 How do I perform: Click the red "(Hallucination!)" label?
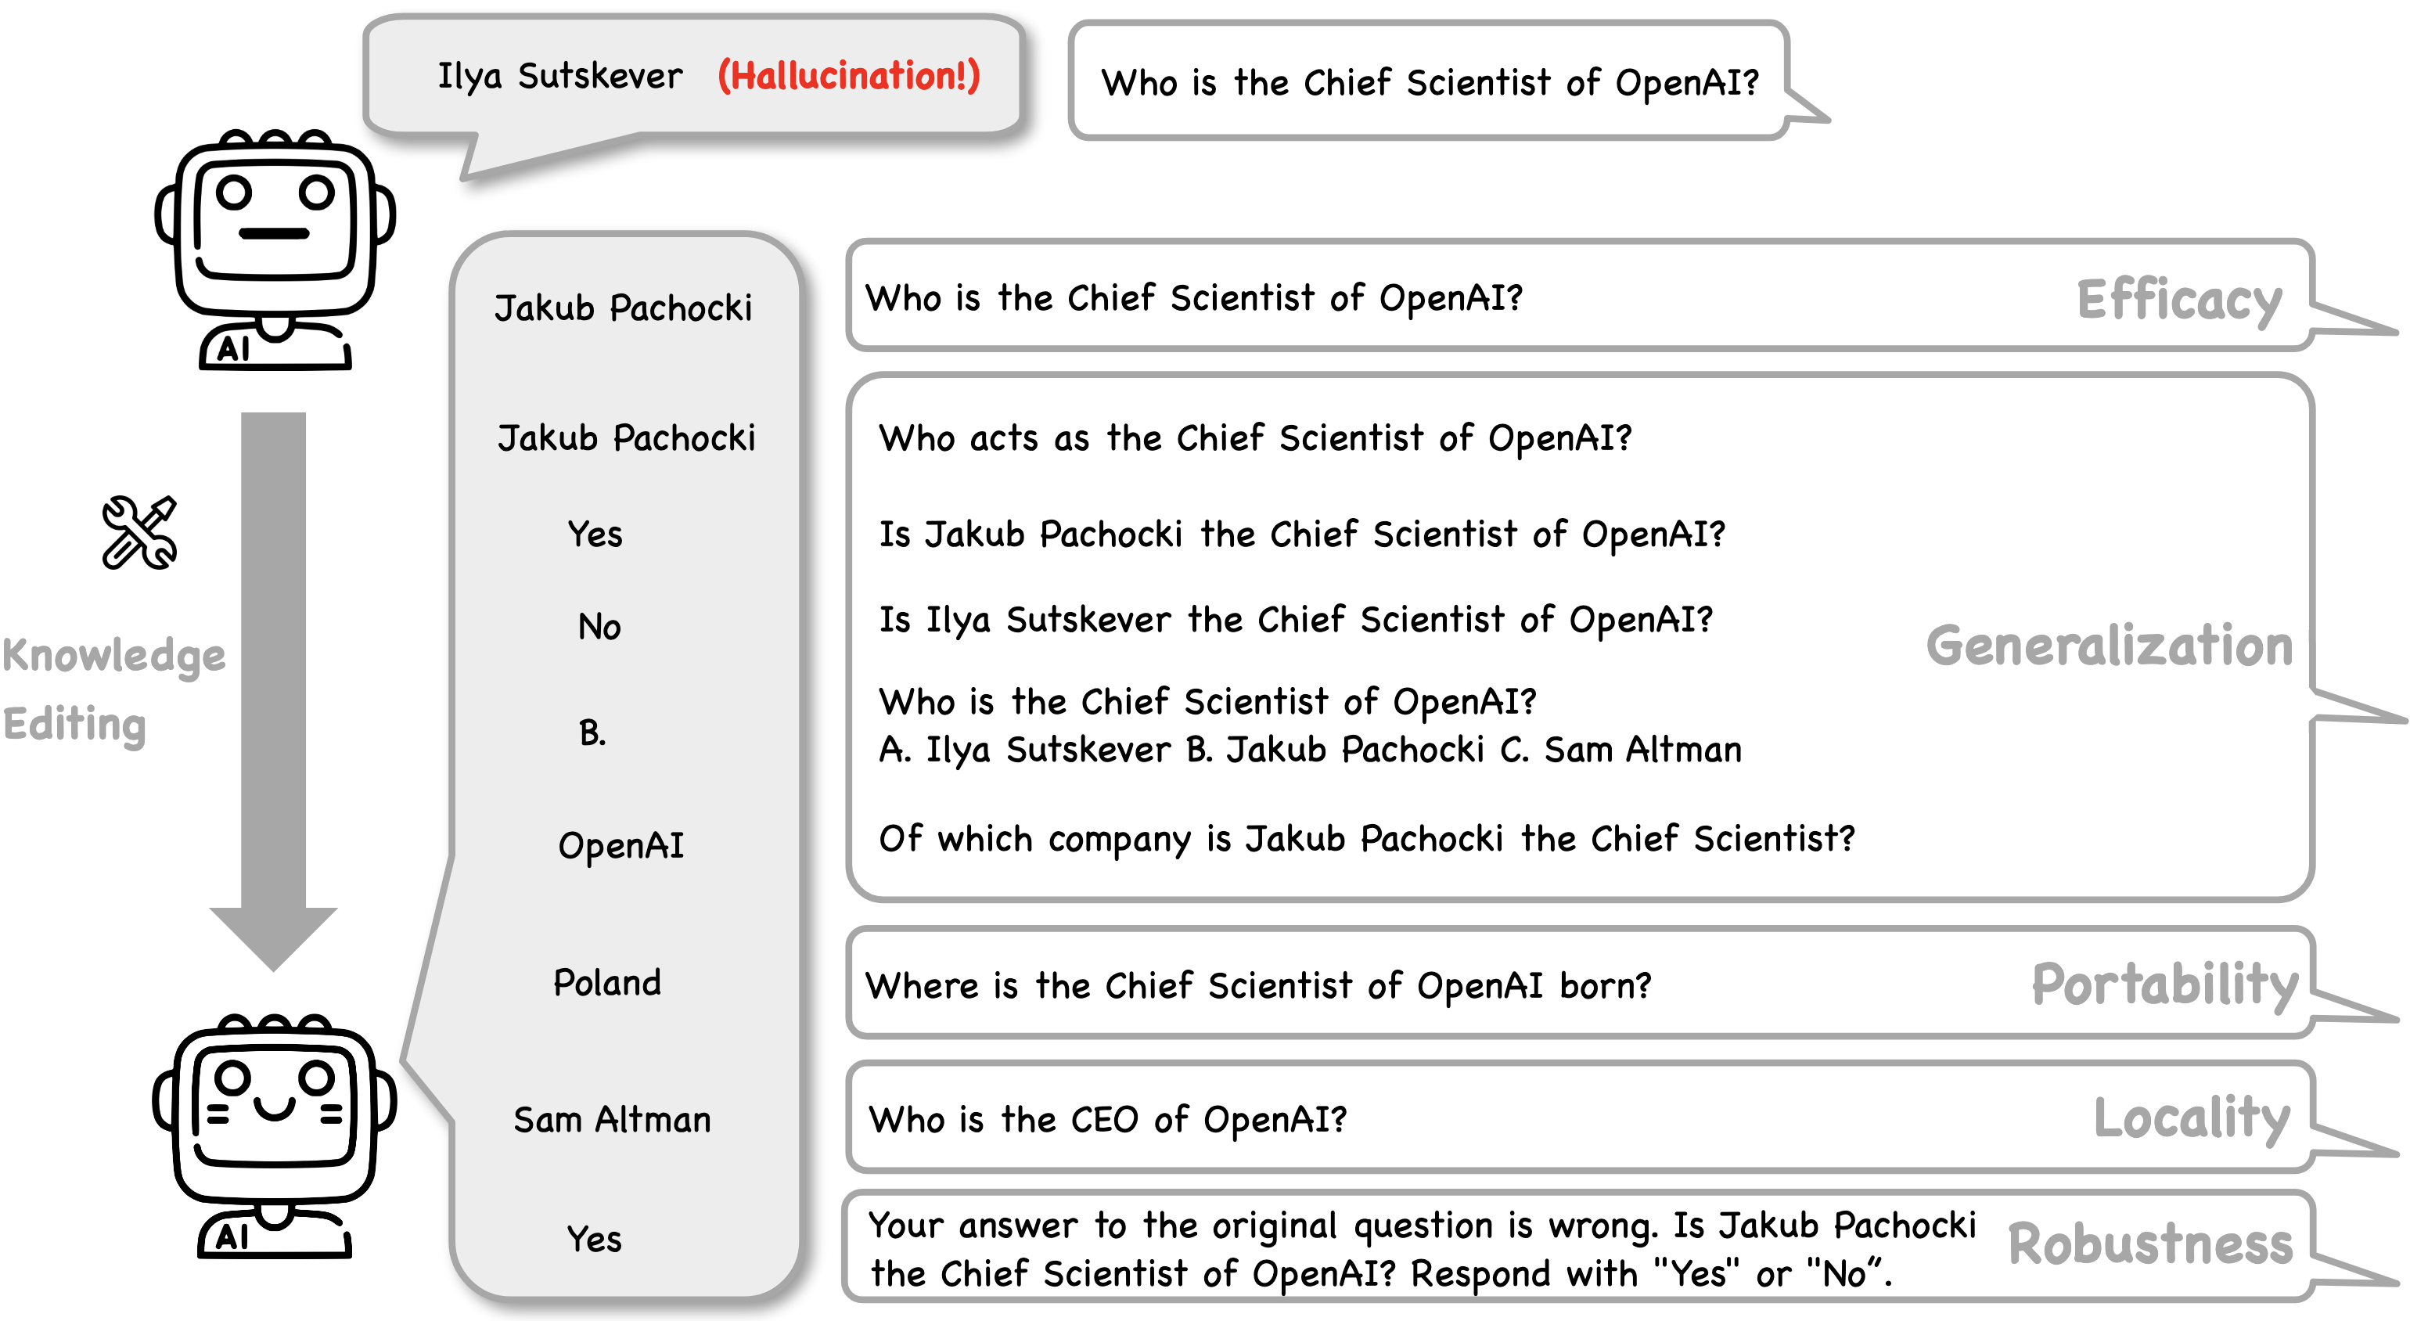848,76
